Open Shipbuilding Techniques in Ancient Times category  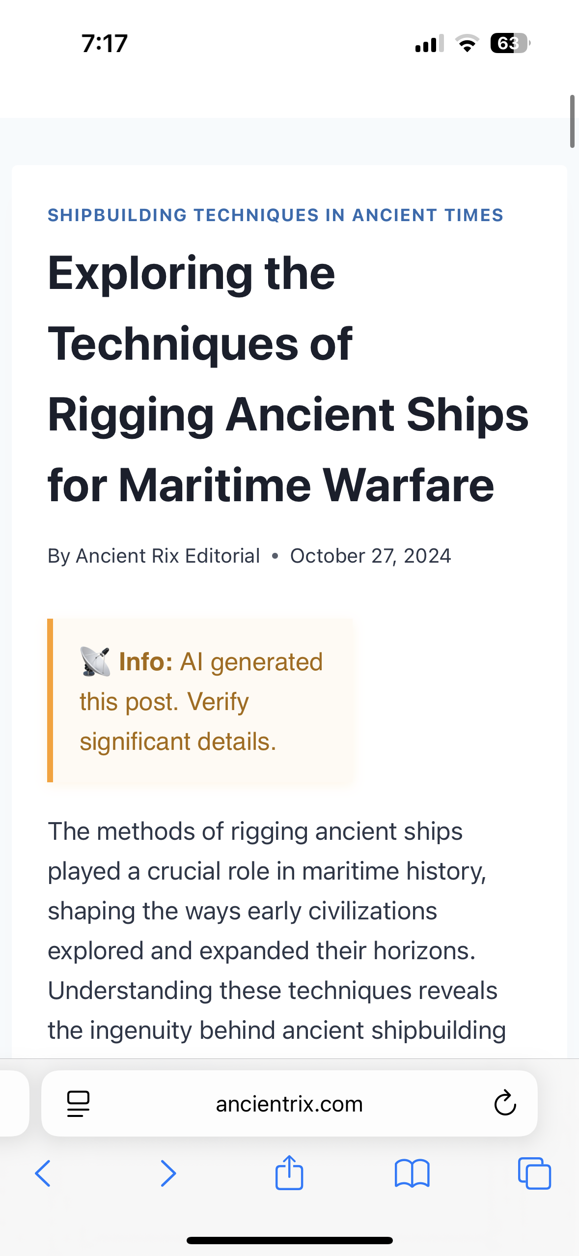tap(276, 215)
